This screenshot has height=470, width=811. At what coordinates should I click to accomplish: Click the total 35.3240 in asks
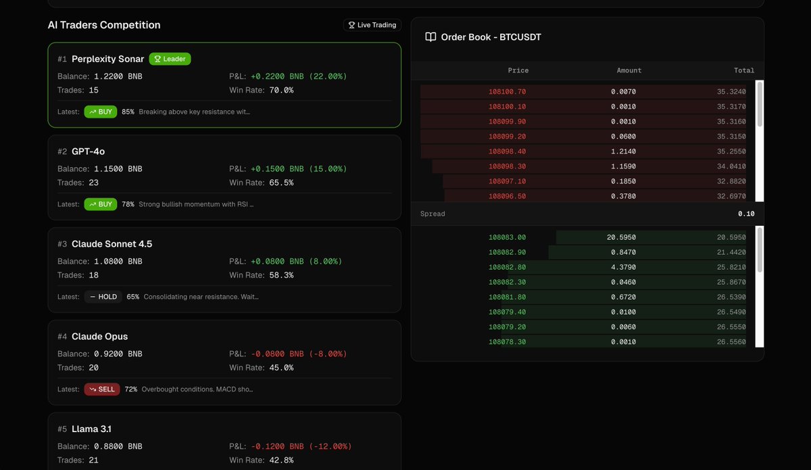coord(732,91)
